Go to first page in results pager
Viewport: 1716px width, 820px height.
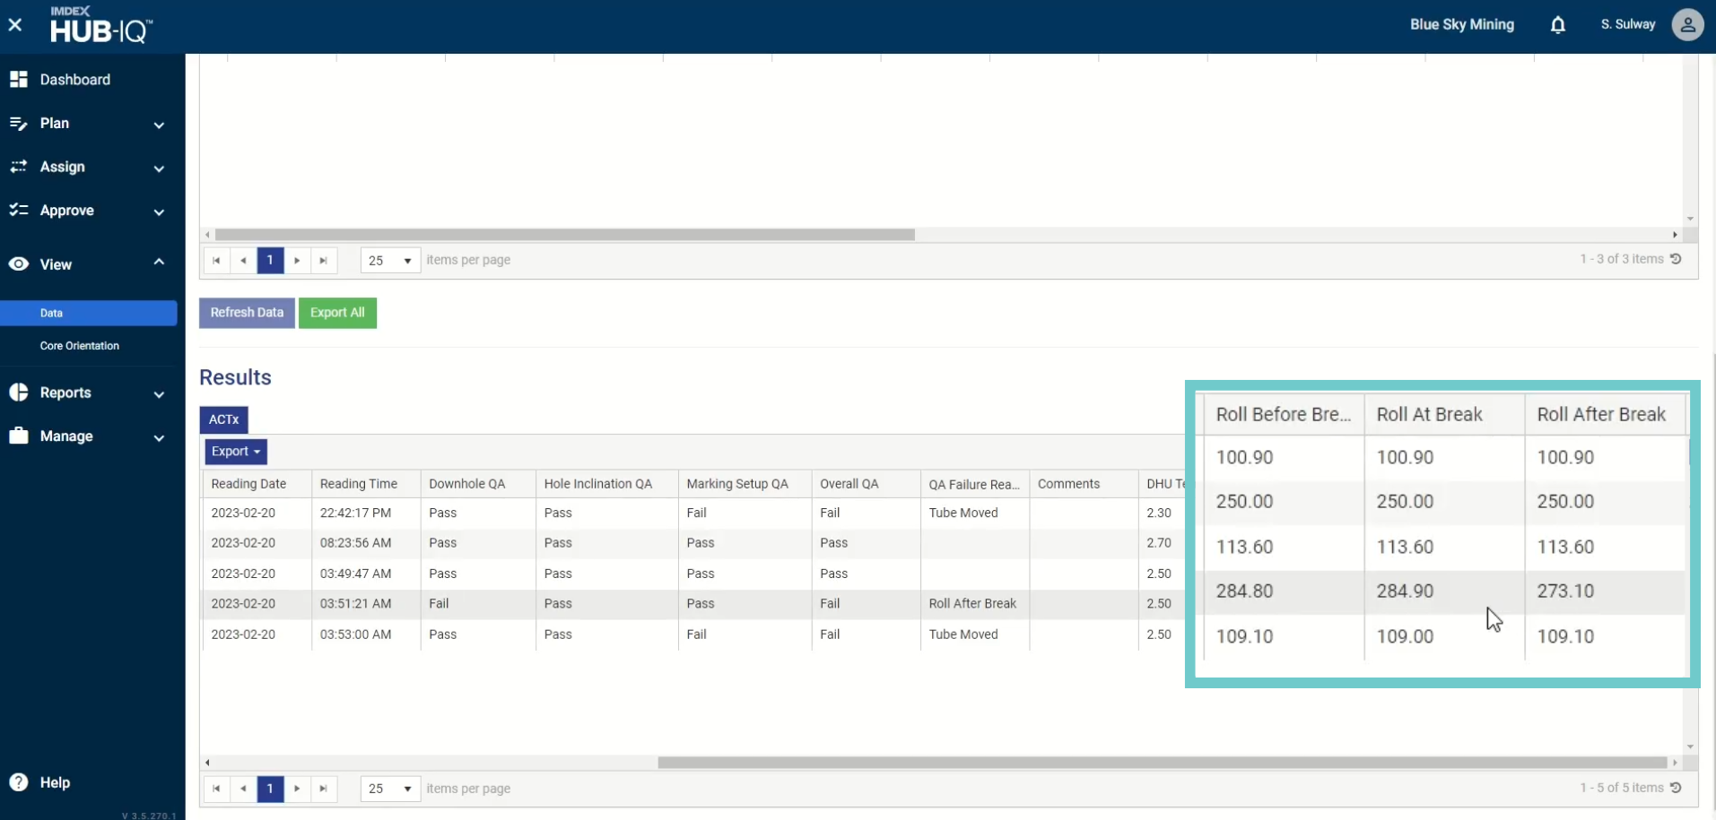pos(216,789)
